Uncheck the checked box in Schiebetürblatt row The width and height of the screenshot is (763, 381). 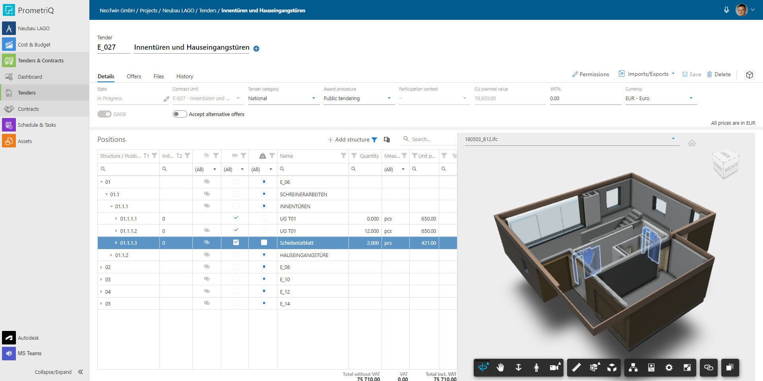[x=236, y=242]
